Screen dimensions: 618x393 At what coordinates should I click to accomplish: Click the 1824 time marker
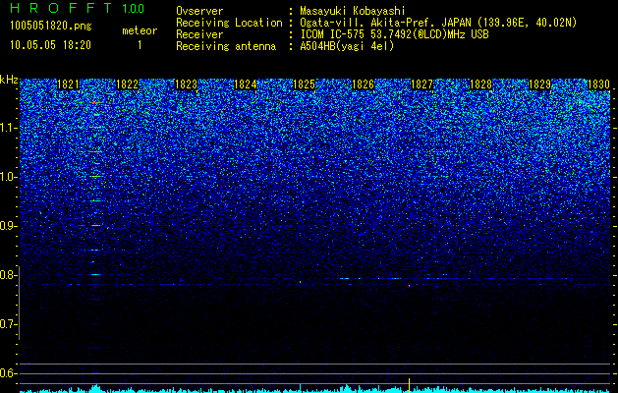click(246, 84)
